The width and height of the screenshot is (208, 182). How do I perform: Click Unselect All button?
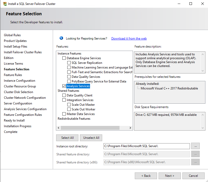pyautogui.click(x=91, y=138)
